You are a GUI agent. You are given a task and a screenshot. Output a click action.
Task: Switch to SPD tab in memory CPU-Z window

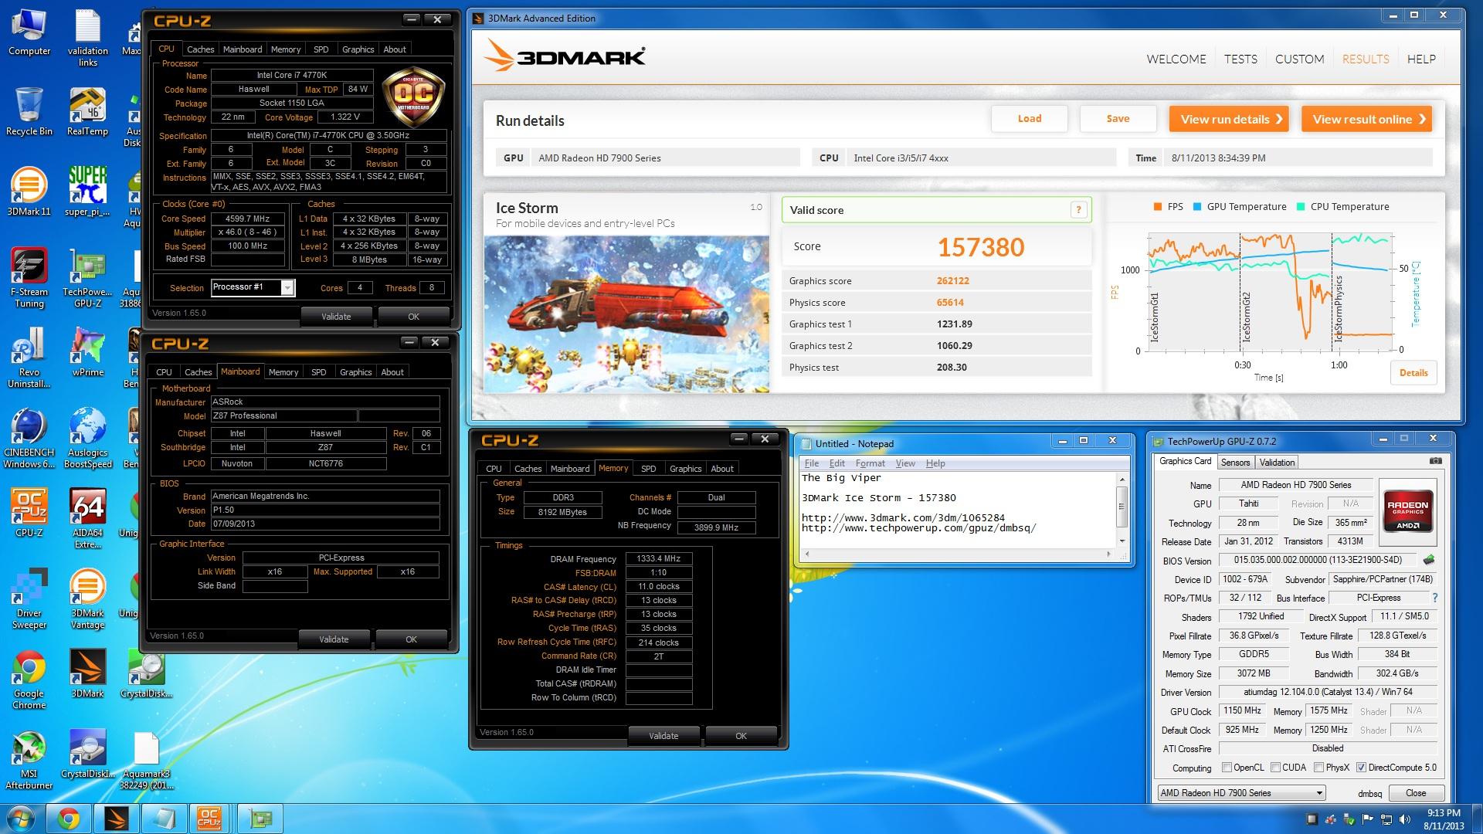click(649, 469)
